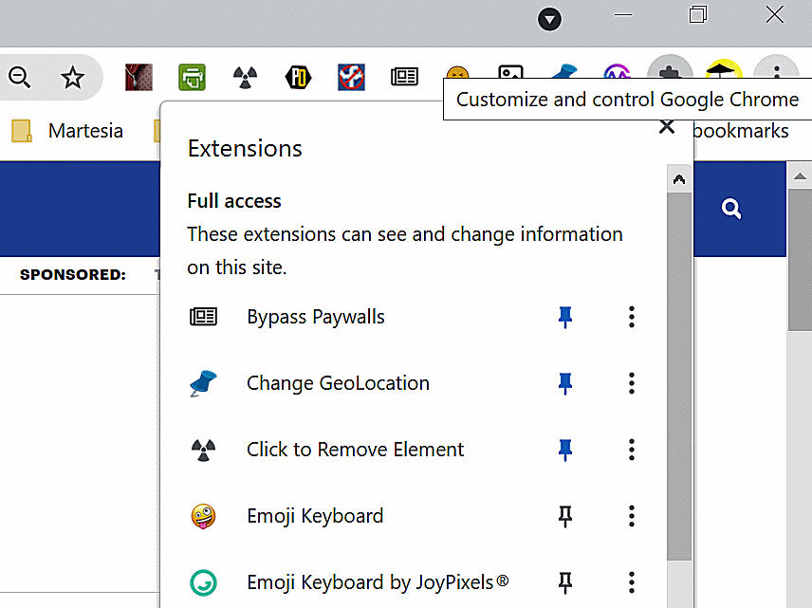Click the green printer extension icon
The width and height of the screenshot is (812, 608).
click(x=193, y=77)
